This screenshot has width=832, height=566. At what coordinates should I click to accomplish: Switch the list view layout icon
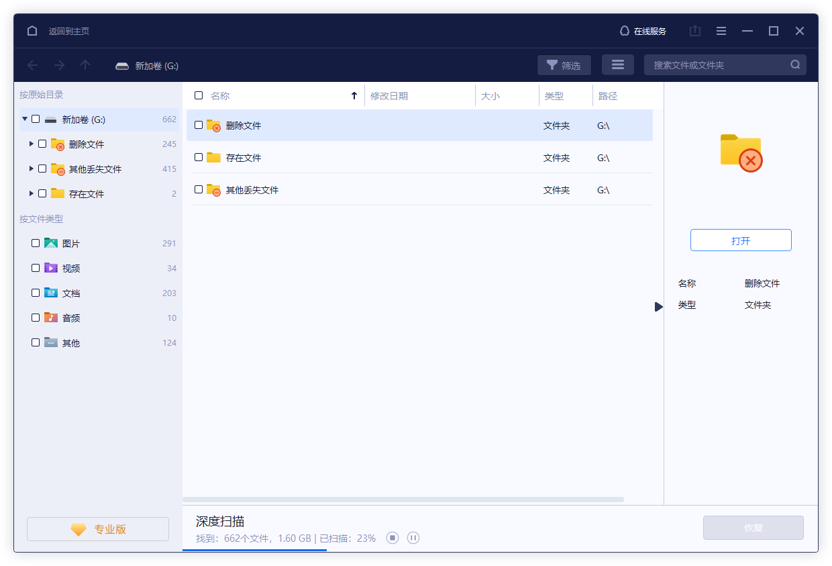coord(617,64)
